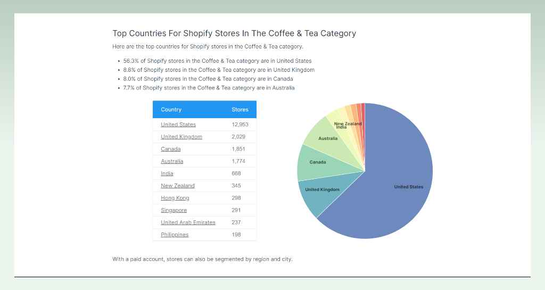The height and width of the screenshot is (290, 545).
Task: Click the Top Countries section heading
Action: (234, 34)
